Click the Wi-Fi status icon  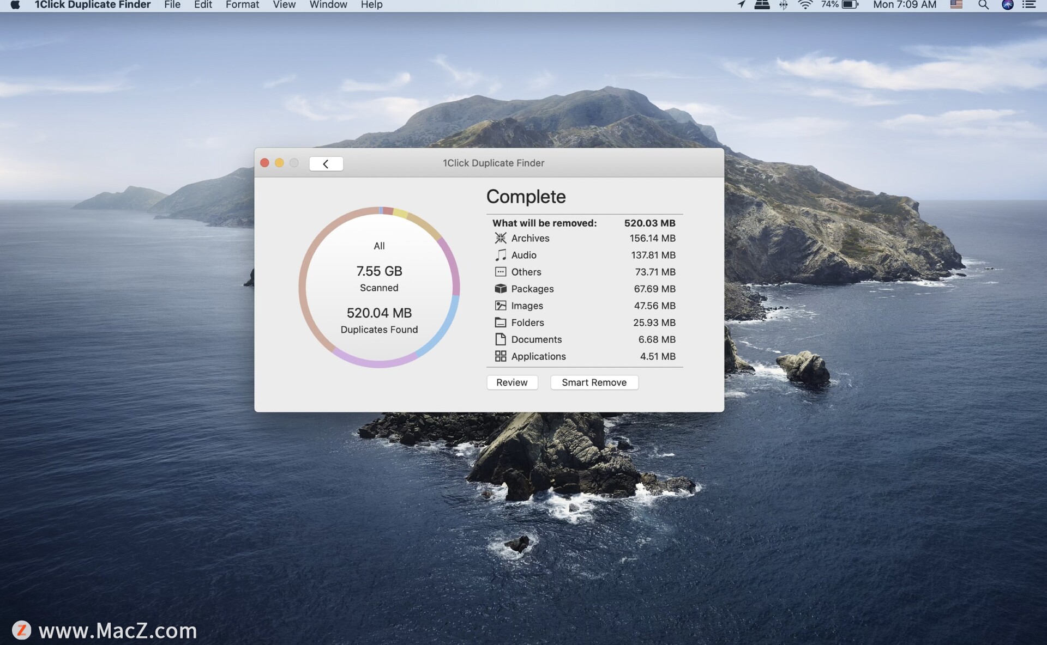click(x=805, y=5)
